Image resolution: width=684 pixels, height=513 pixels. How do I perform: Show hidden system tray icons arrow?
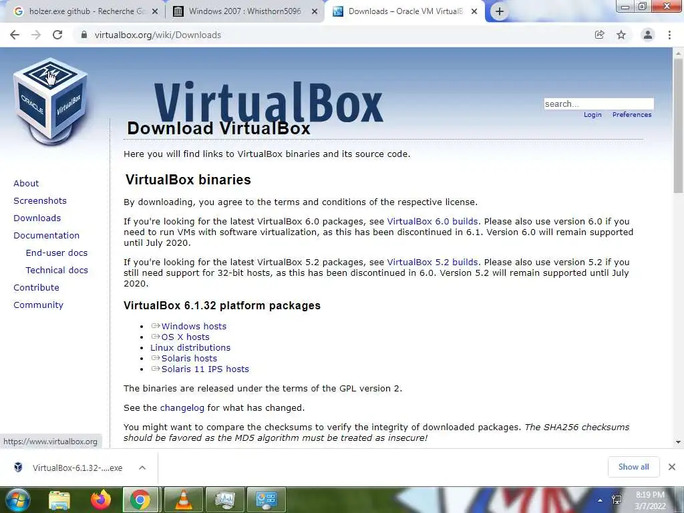click(601, 500)
